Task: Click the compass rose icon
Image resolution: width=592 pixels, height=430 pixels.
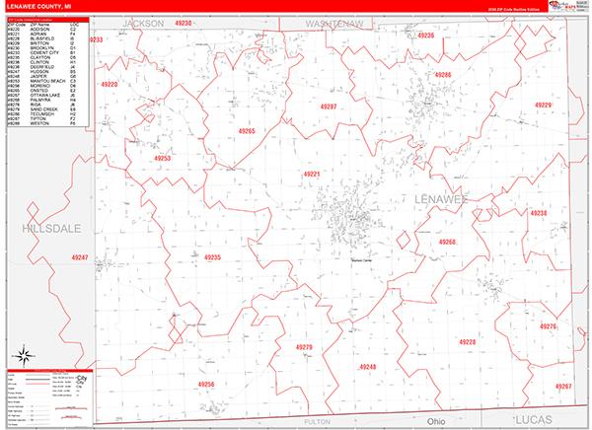Action: (x=24, y=356)
